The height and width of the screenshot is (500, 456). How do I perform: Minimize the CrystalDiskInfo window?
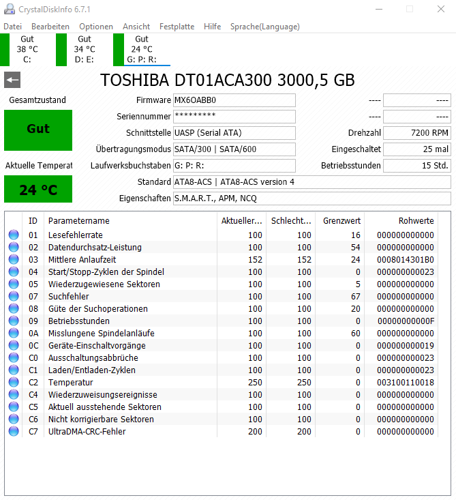379,9
